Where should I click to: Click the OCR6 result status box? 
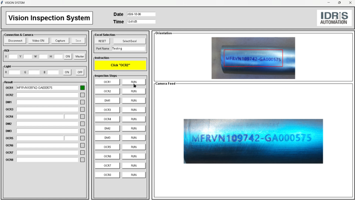tap(83, 145)
